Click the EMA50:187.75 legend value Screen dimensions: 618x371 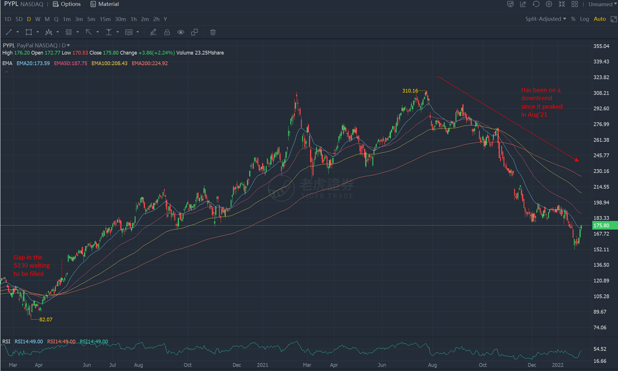70,63
